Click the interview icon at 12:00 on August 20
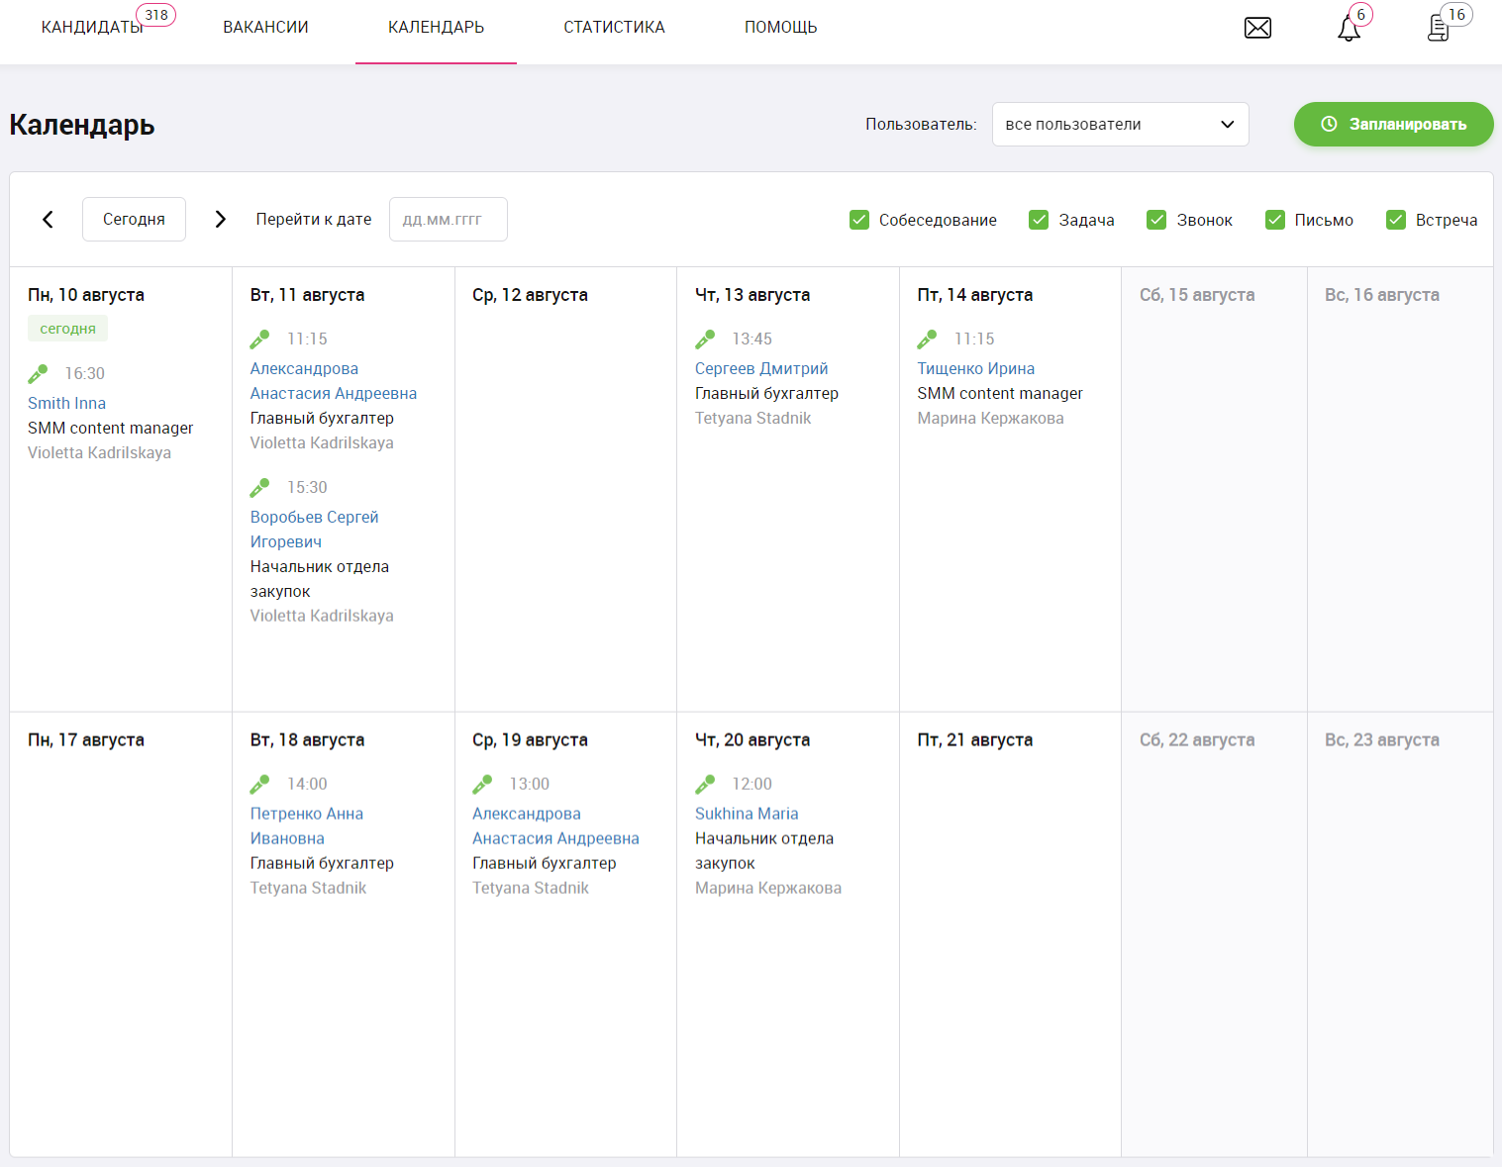1502x1167 pixels. [705, 784]
